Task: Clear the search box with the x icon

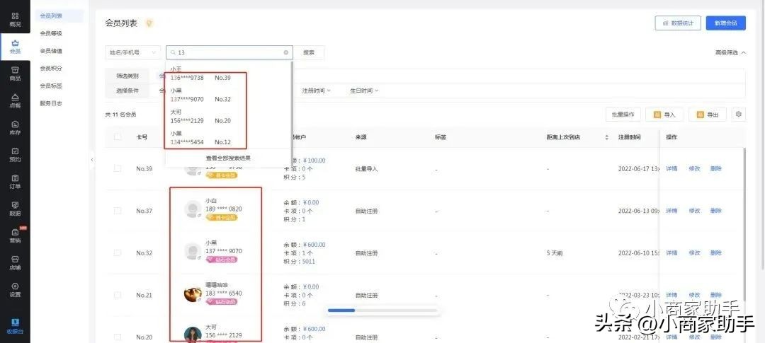Action: coord(286,52)
